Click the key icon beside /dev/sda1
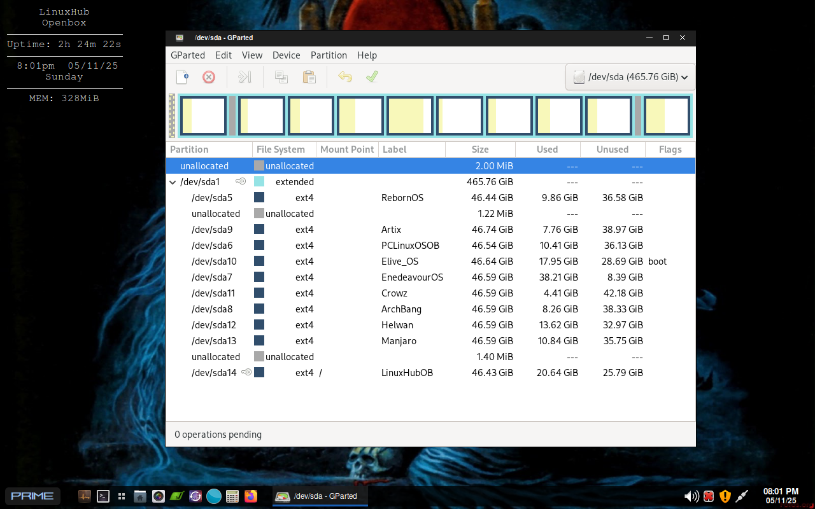Image resolution: width=815 pixels, height=509 pixels. [241, 181]
